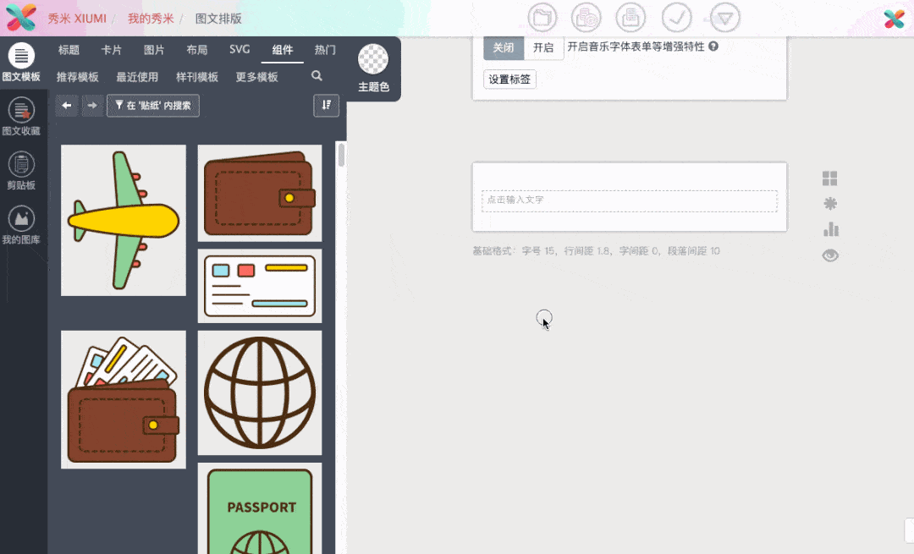This screenshot has width=914, height=554.
Task: Switch to the 图片 tab
Action: coord(154,50)
